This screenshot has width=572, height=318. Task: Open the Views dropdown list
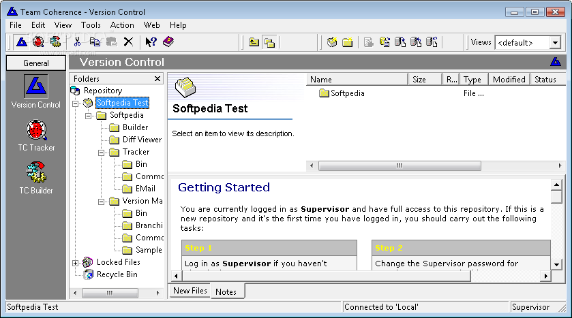[555, 43]
